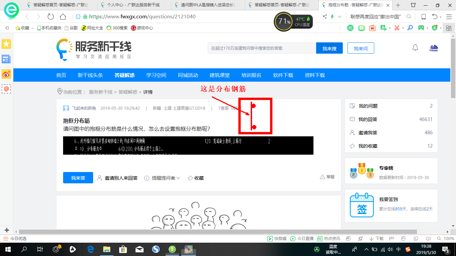Open the Weibo sidebar icon
This screenshot has height=256, width=456.
6,74
